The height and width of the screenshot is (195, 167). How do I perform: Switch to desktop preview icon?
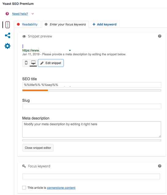pos(33,63)
